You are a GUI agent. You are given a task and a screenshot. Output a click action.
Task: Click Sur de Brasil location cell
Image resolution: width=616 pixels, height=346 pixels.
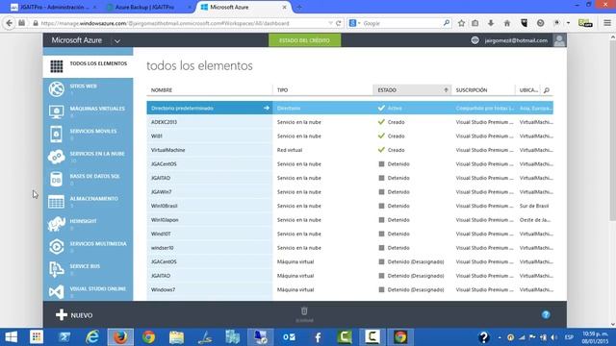pos(534,206)
